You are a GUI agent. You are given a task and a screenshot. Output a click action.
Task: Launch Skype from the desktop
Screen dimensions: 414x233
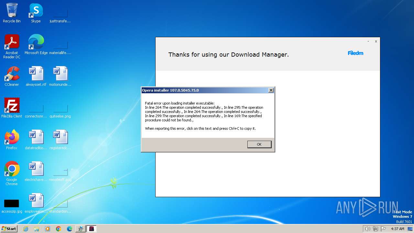(36, 13)
